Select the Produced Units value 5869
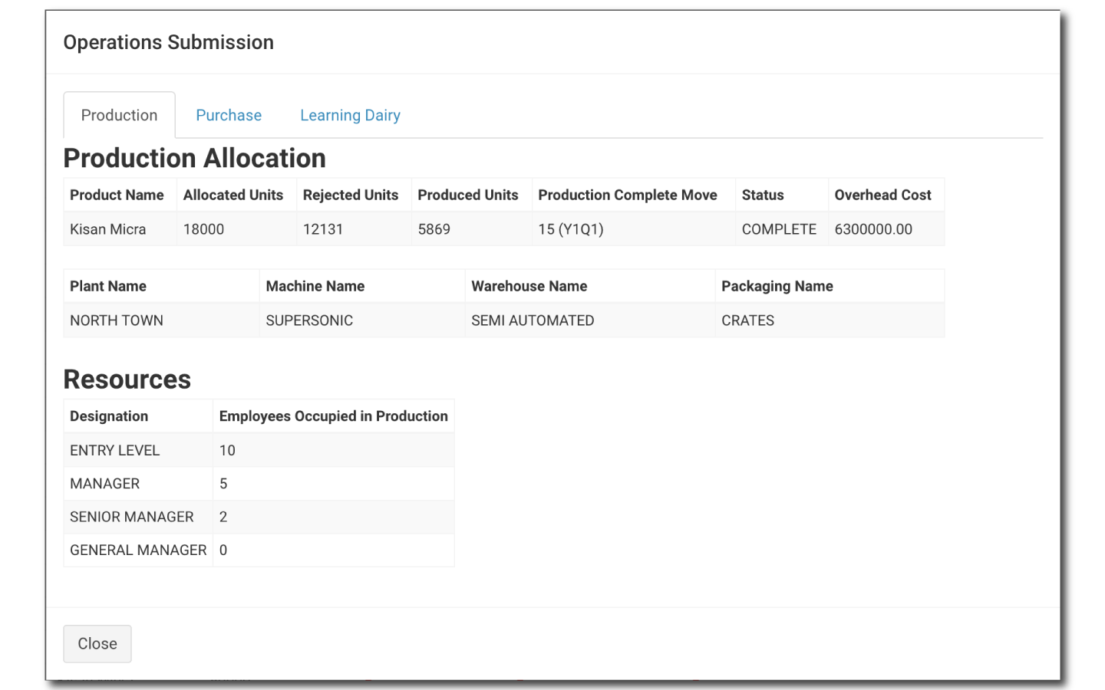This screenshot has height=690, width=1105. pyautogui.click(x=434, y=228)
